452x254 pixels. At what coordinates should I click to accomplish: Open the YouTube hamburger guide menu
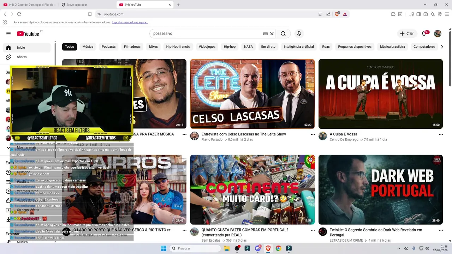8,34
